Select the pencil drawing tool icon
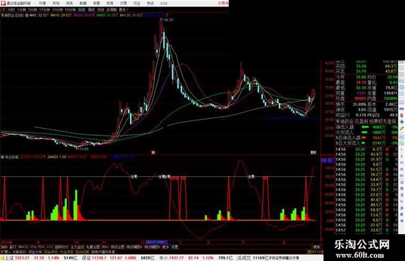Screen dimensions: 405x261 [402, 128]
